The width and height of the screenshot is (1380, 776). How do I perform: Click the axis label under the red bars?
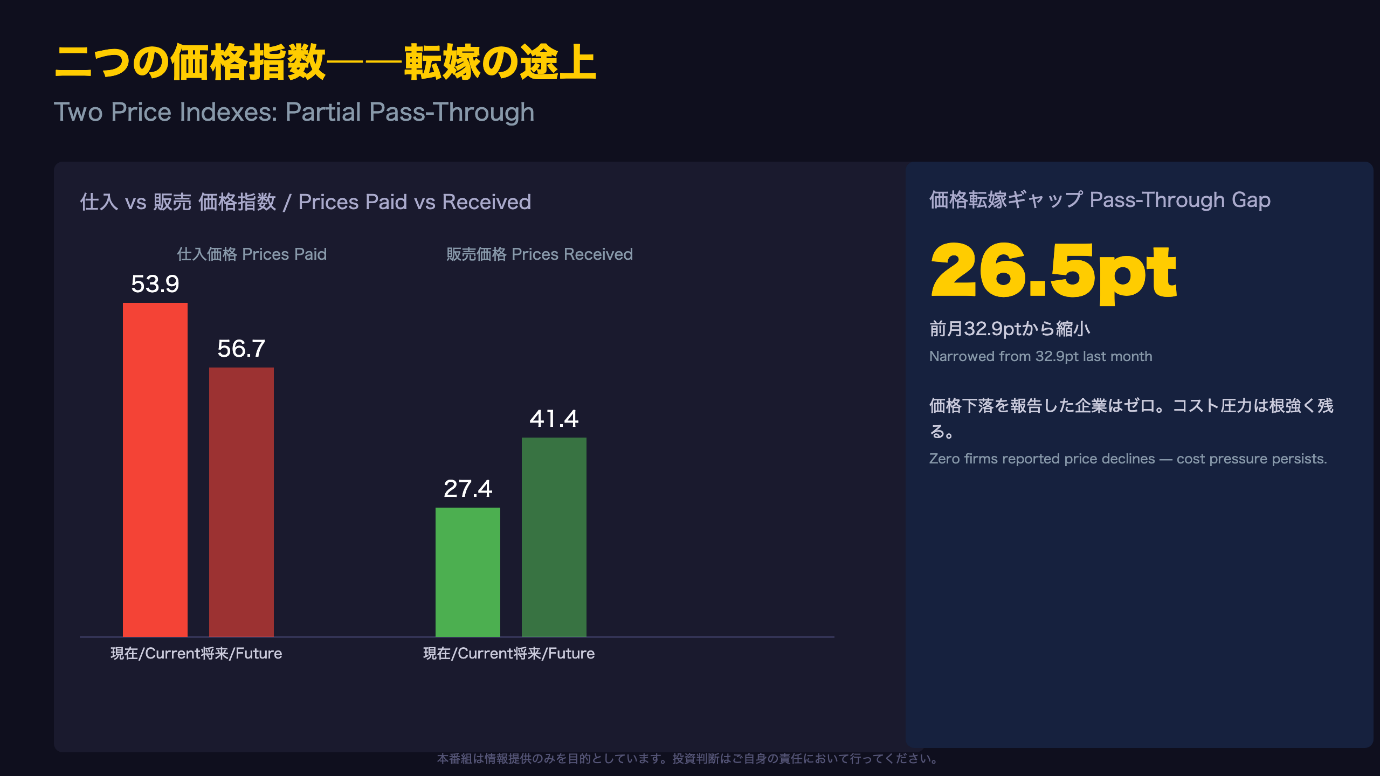pos(196,654)
